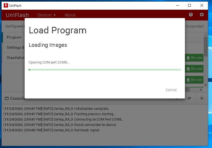Open the settings gear icon
212x148 pixels.
[202, 15]
